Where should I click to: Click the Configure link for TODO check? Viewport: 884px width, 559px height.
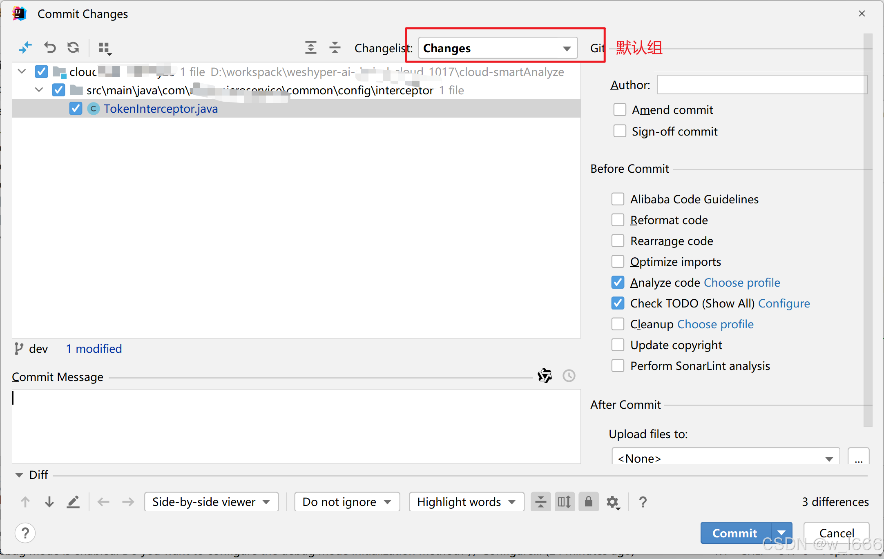pos(784,303)
